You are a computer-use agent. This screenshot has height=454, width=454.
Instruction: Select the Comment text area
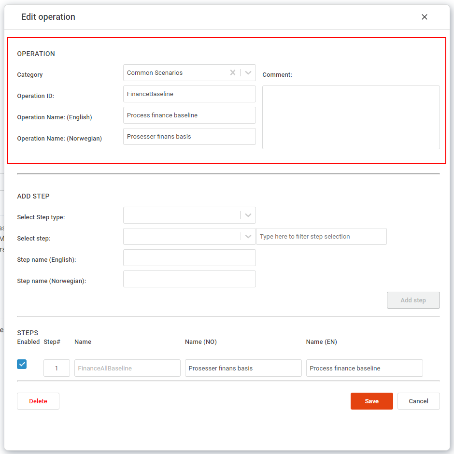coord(351,117)
